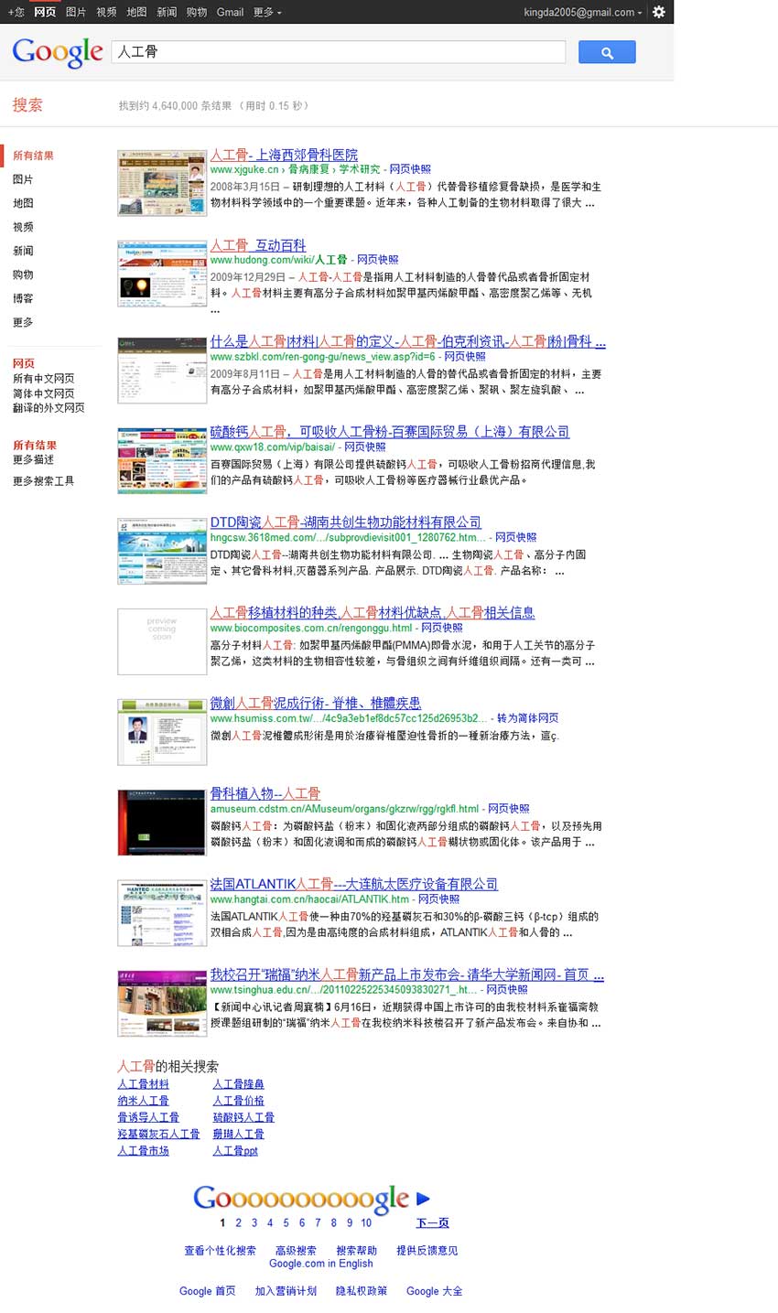The image size is (778, 1313).
Task: Go to results page 10
Action: (366, 1222)
